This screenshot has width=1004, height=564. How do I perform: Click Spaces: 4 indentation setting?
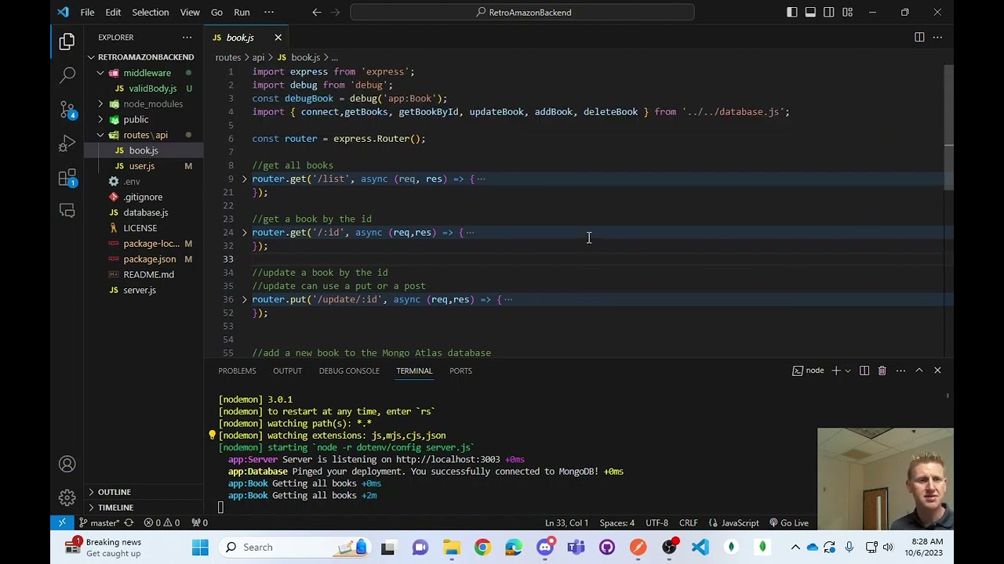(x=617, y=522)
